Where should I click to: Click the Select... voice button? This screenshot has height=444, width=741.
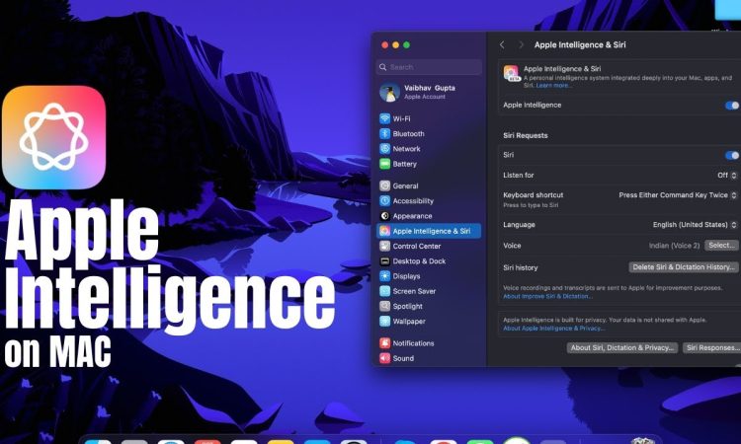pos(721,246)
